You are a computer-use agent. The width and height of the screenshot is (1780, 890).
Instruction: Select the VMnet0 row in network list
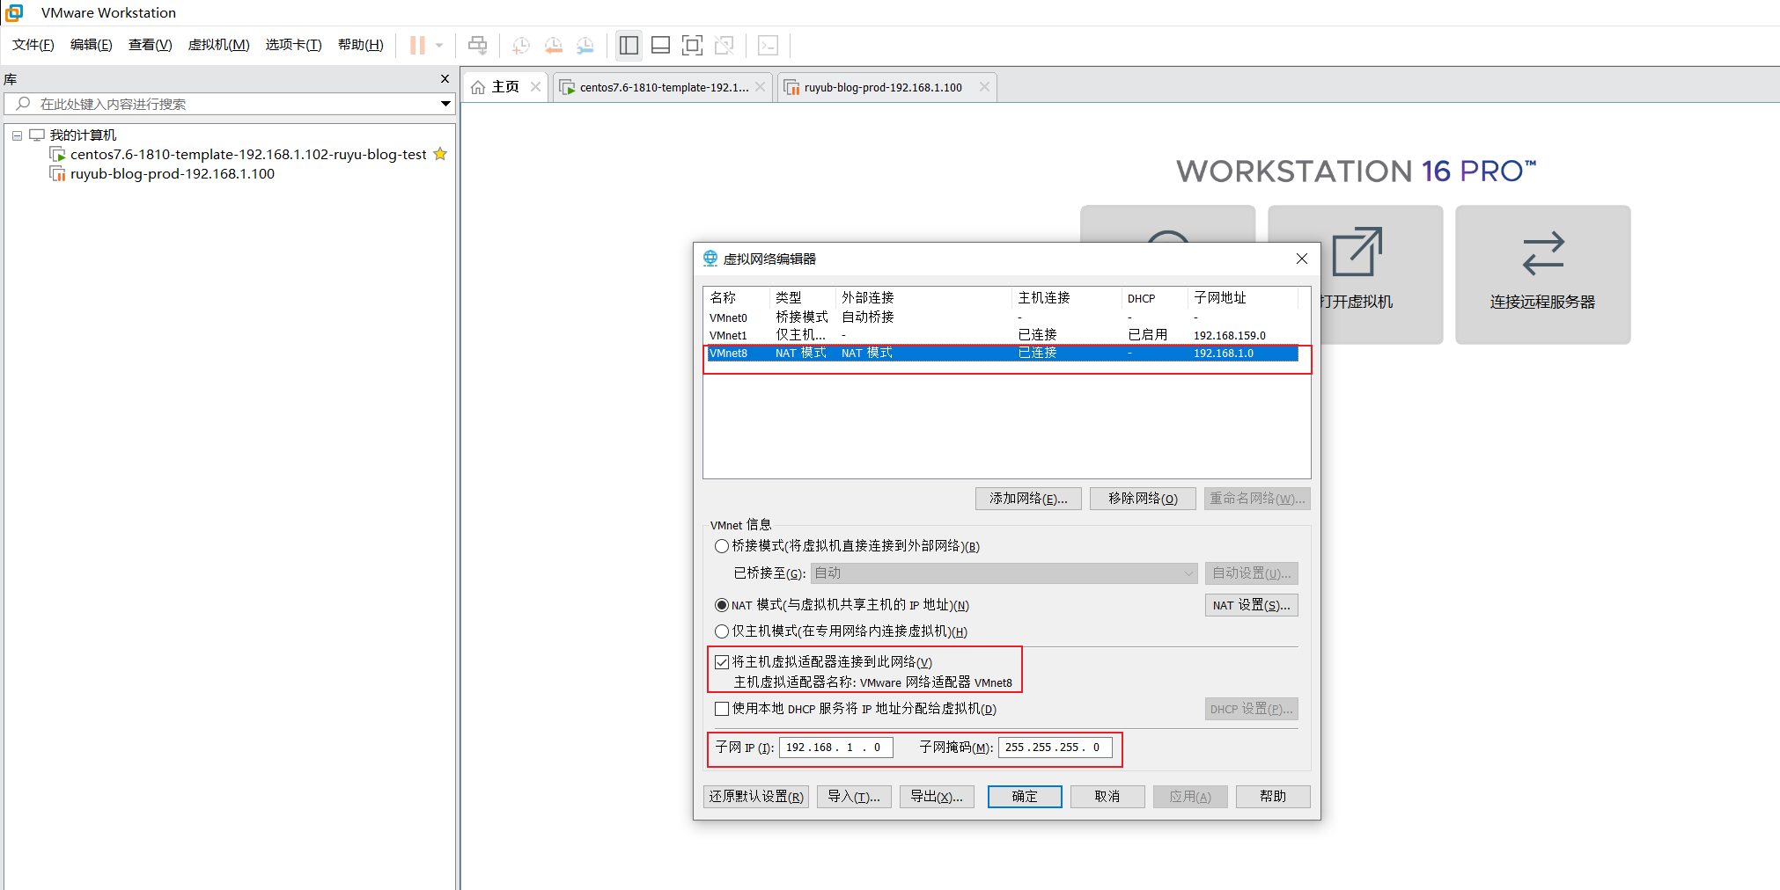1003,317
